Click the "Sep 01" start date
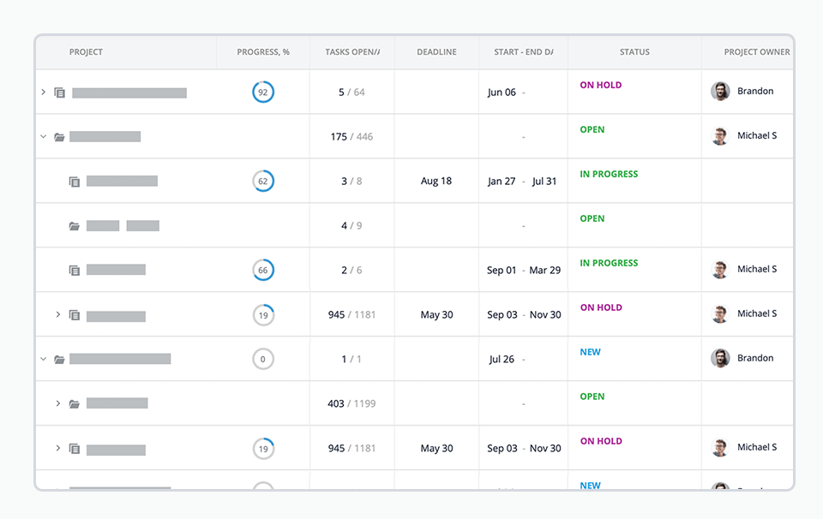 coord(502,271)
